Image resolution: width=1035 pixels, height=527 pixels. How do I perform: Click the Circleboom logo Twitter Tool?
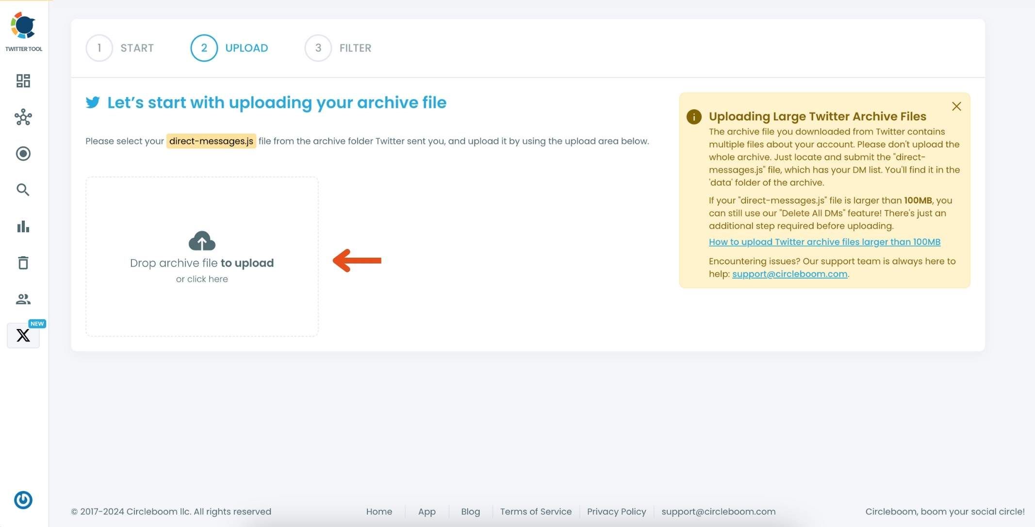click(23, 31)
